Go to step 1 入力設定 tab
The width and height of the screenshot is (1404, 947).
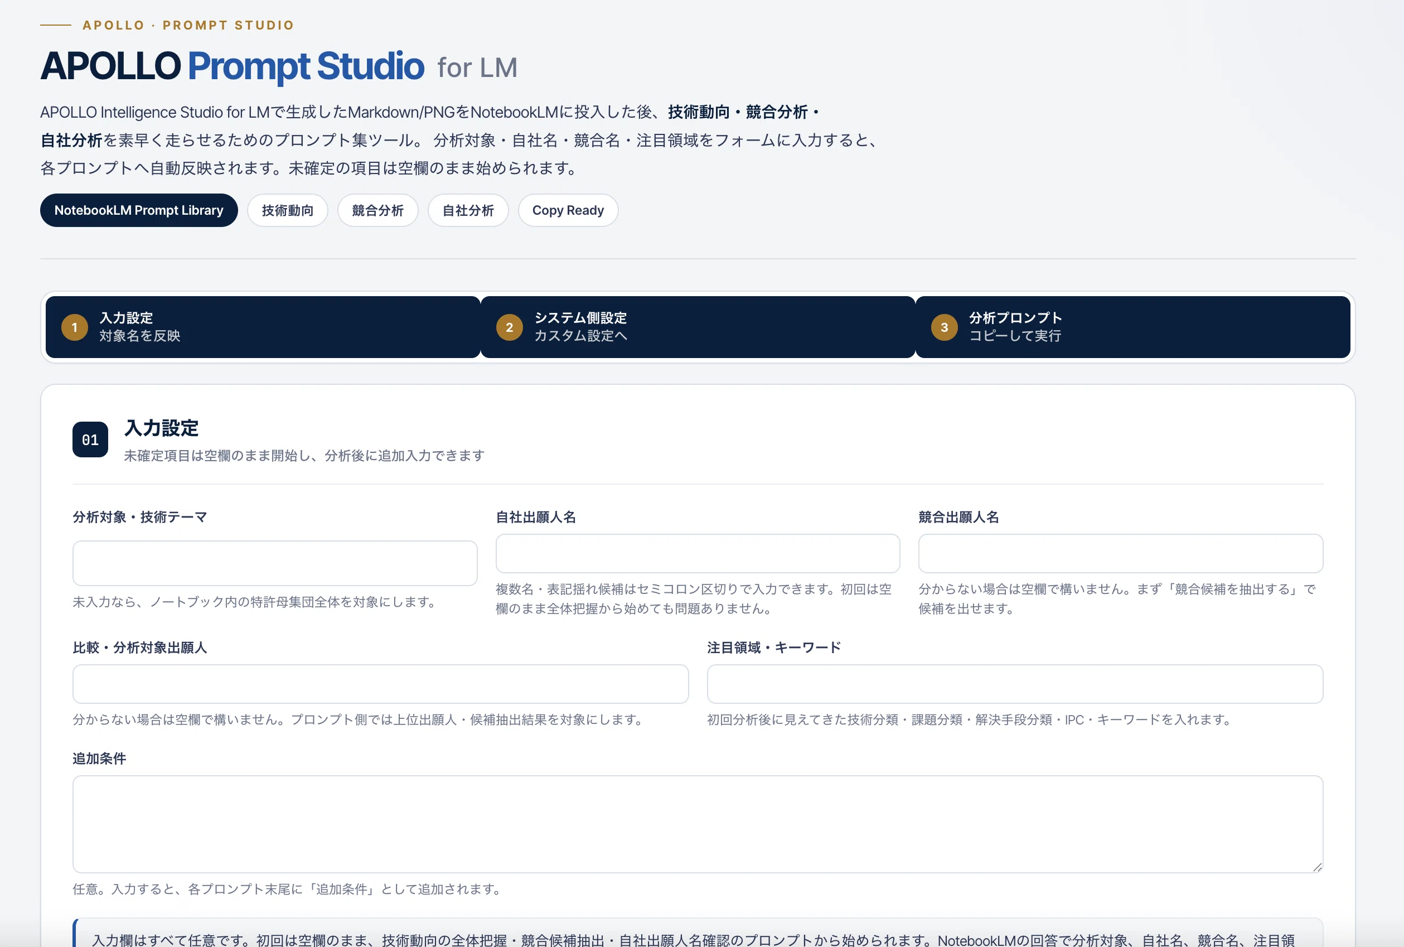[x=263, y=327]
